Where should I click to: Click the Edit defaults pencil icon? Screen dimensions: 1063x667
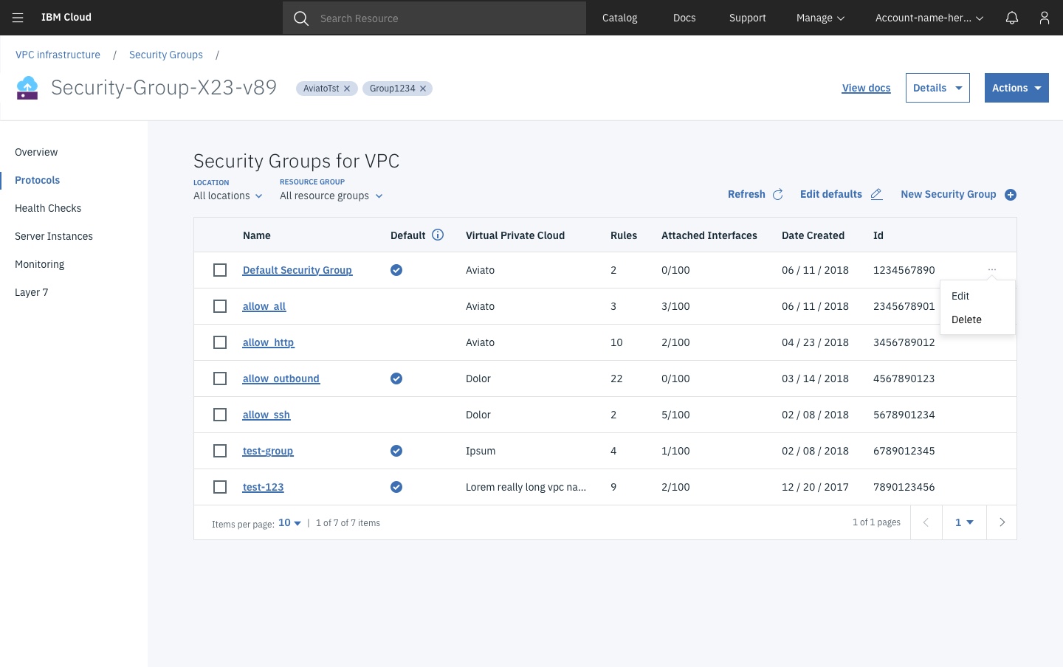coord(876,194)
